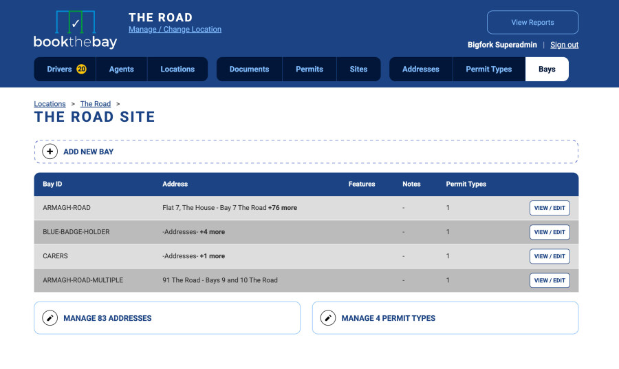
Task: Go to the Documents tab
Action: (250, 69)
